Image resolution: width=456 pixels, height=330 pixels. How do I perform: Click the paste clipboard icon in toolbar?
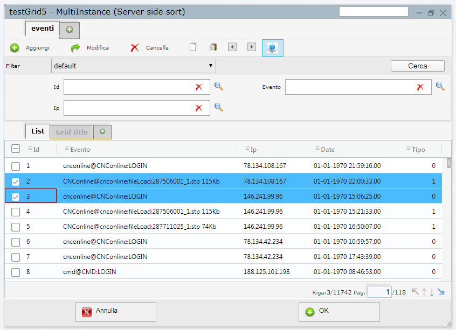point(213,47)
